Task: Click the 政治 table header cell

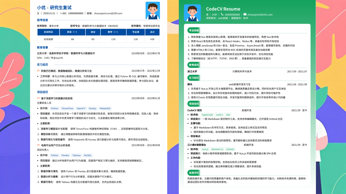Action: 93,32
